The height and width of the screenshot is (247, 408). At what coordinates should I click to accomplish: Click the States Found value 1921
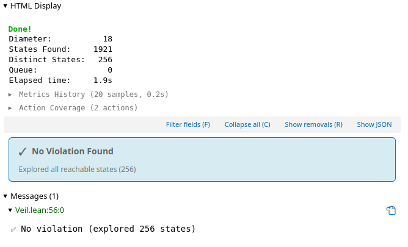[103, 49]
